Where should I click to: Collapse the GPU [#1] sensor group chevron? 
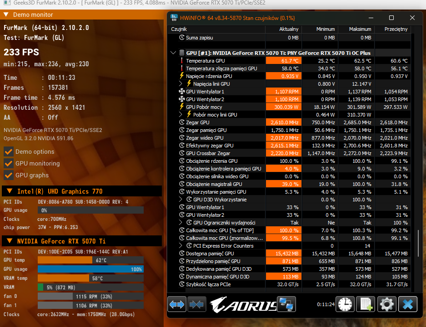173,53
